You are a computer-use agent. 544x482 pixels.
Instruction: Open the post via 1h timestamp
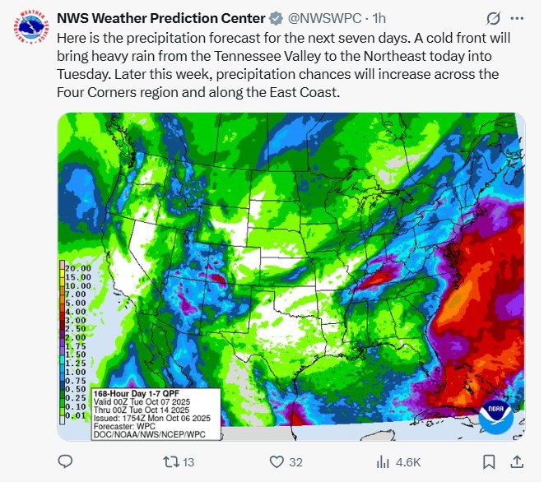380,18
